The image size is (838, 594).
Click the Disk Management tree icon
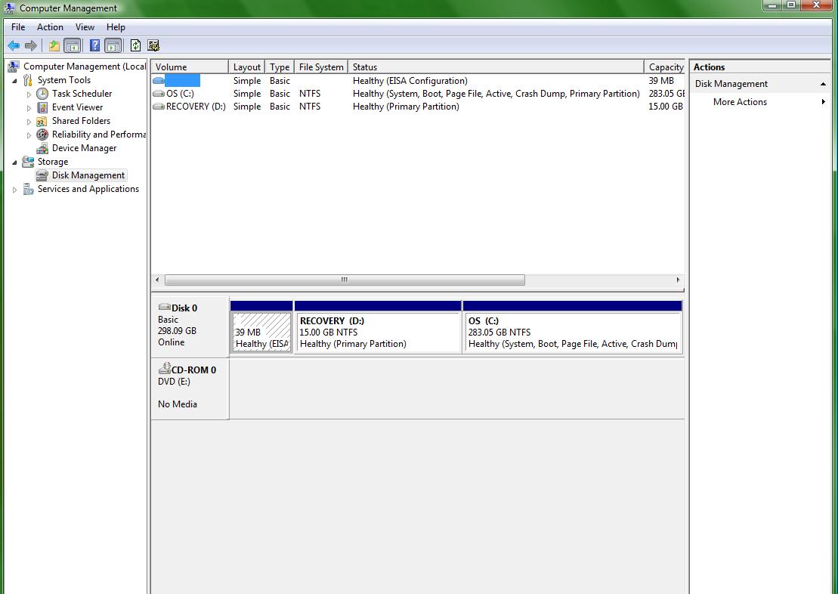[42, 175]
